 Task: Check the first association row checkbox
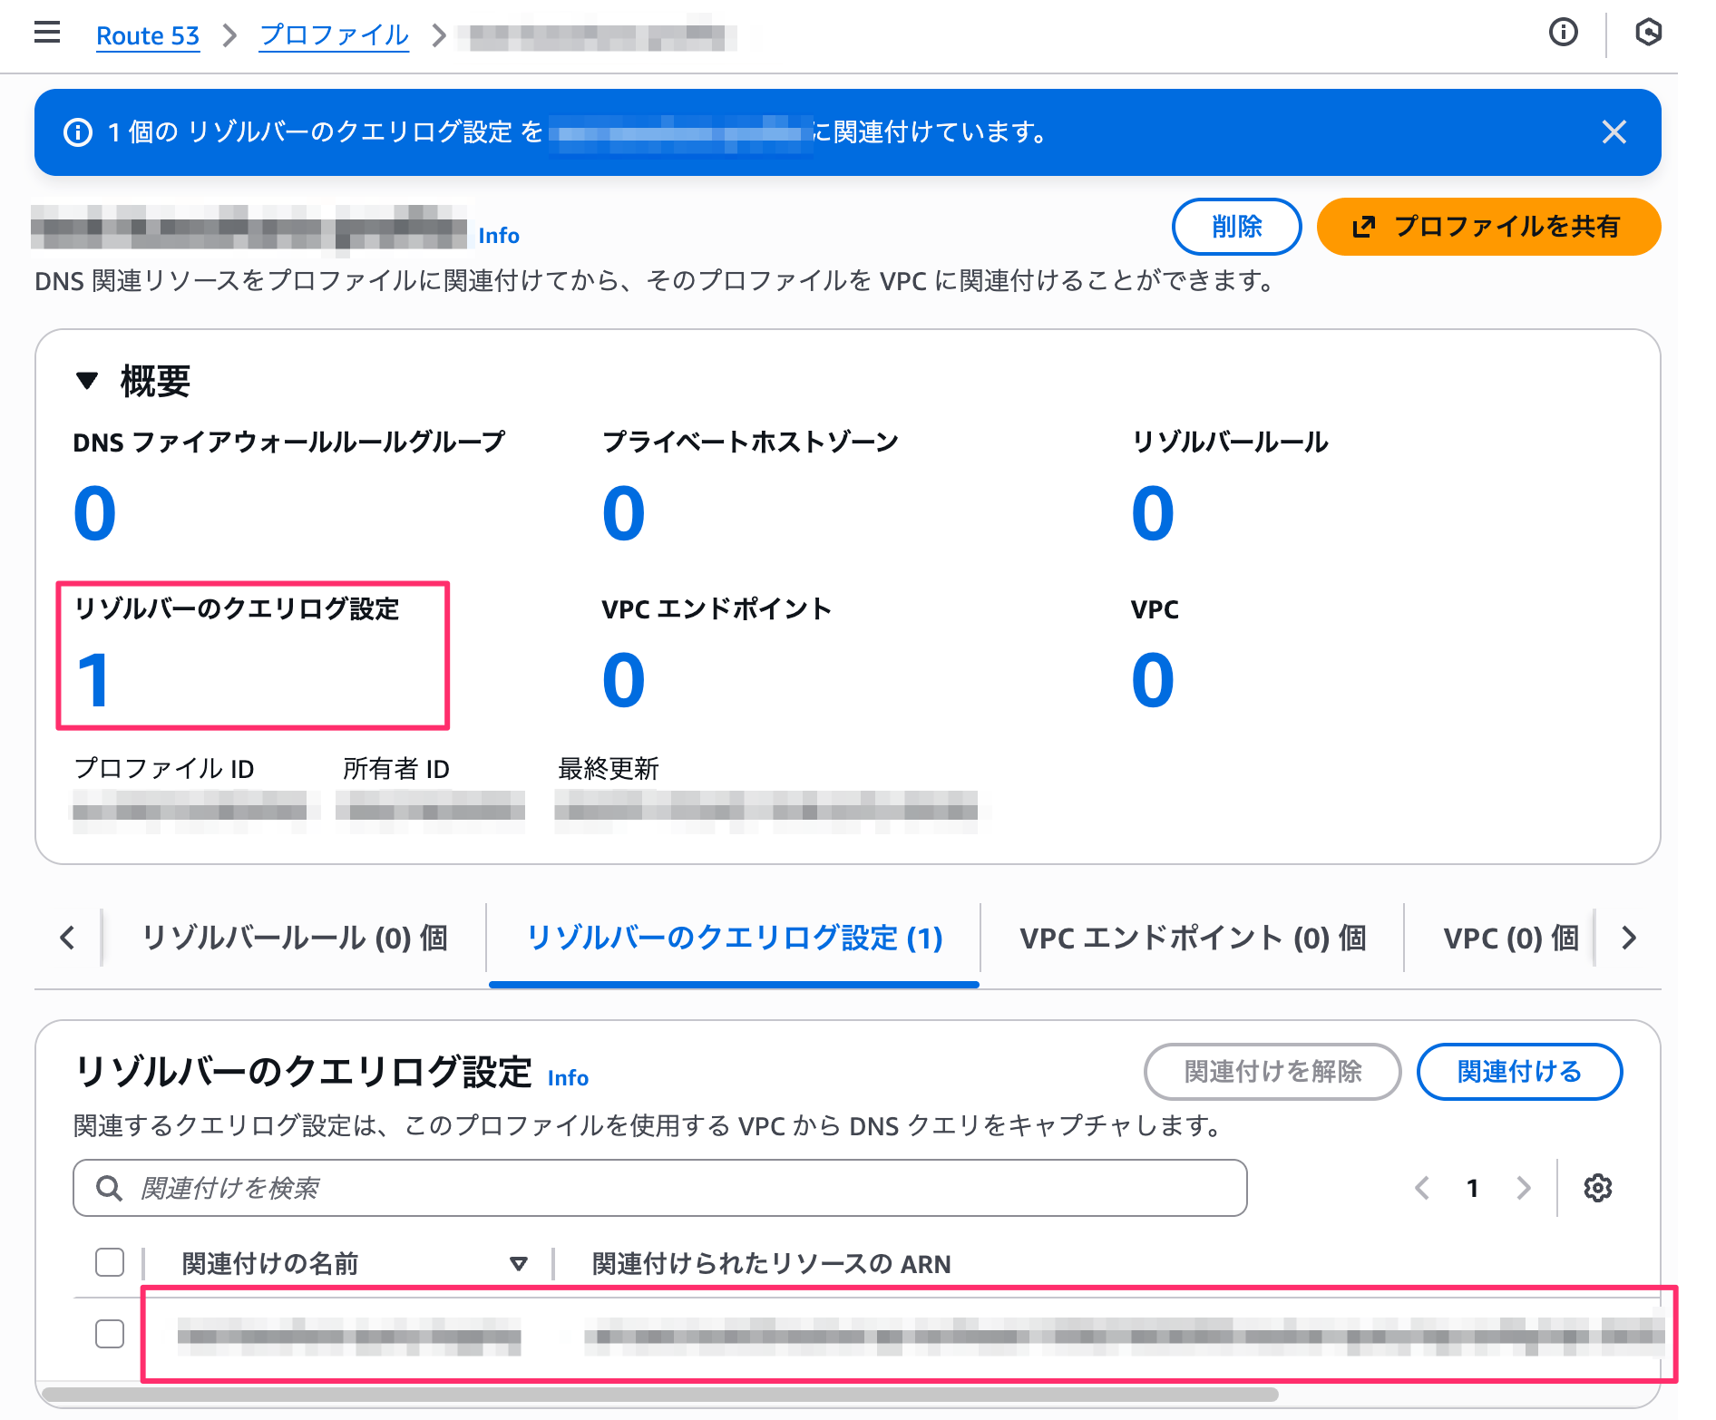[x=110, y=1334]
